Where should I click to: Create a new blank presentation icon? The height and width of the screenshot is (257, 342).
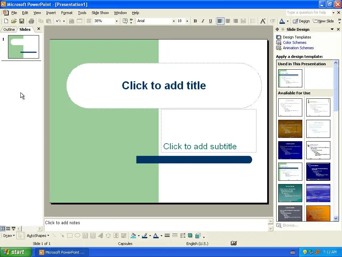(x=6, y=21)
